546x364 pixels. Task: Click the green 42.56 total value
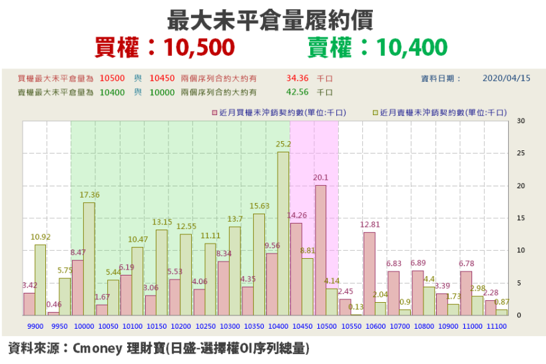point(298,92)
